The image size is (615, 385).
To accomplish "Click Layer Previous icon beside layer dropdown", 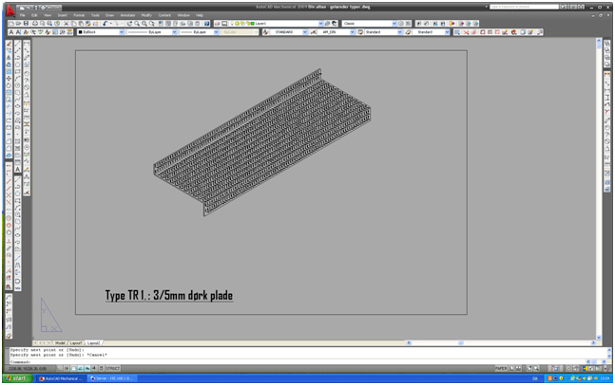I will [335, 24].
